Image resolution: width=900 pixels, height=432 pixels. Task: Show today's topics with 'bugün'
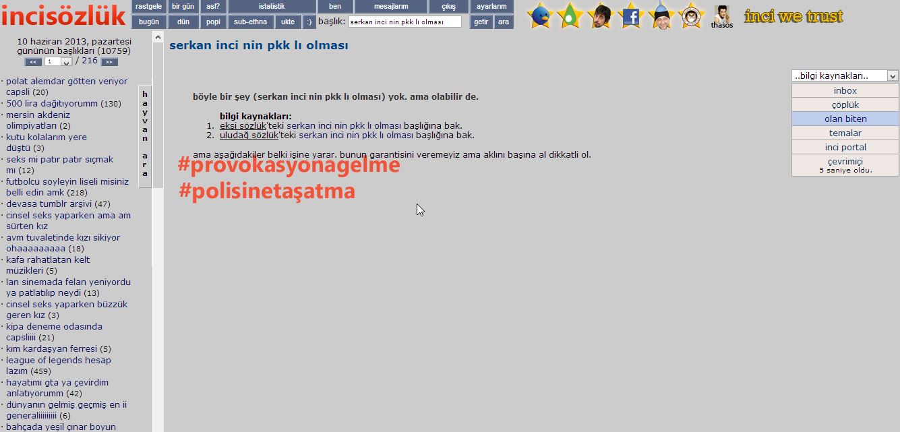pyautogui.click(x=148, y=22)
